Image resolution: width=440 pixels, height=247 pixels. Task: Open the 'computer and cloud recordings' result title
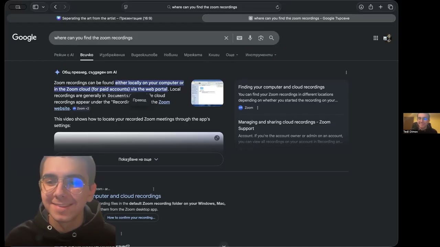[126, 196]
